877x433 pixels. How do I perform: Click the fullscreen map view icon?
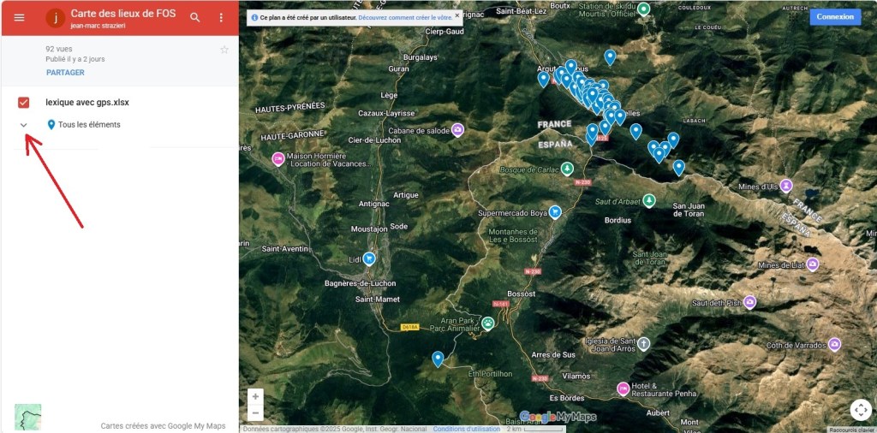click(861, 410)
